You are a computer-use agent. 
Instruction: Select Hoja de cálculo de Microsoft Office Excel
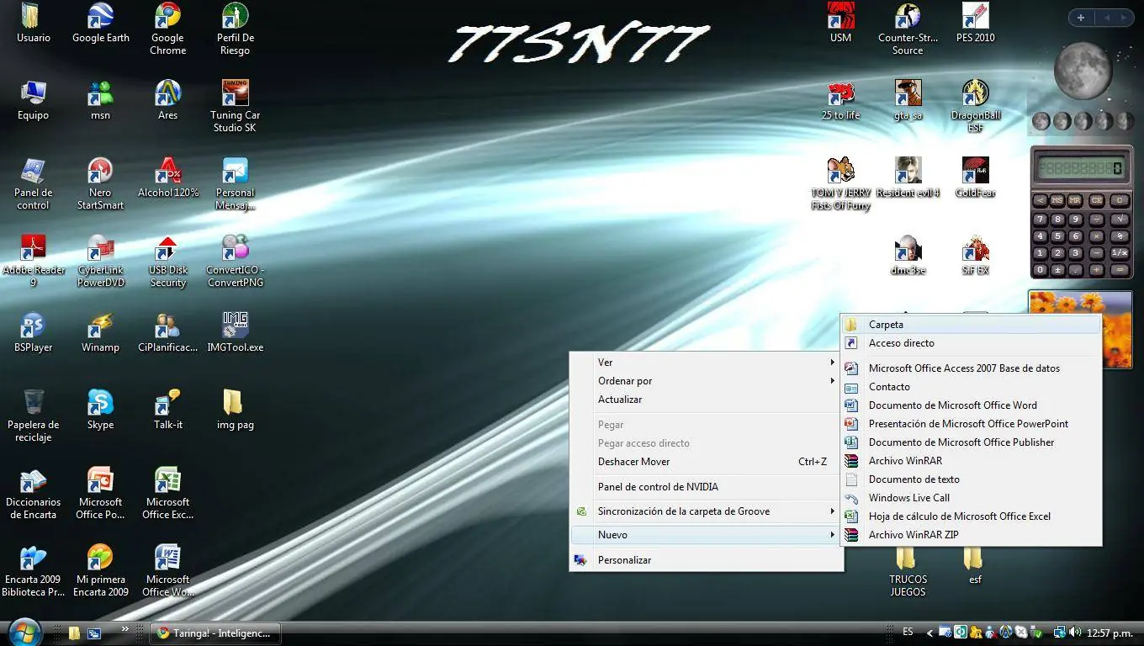(971, 516)
